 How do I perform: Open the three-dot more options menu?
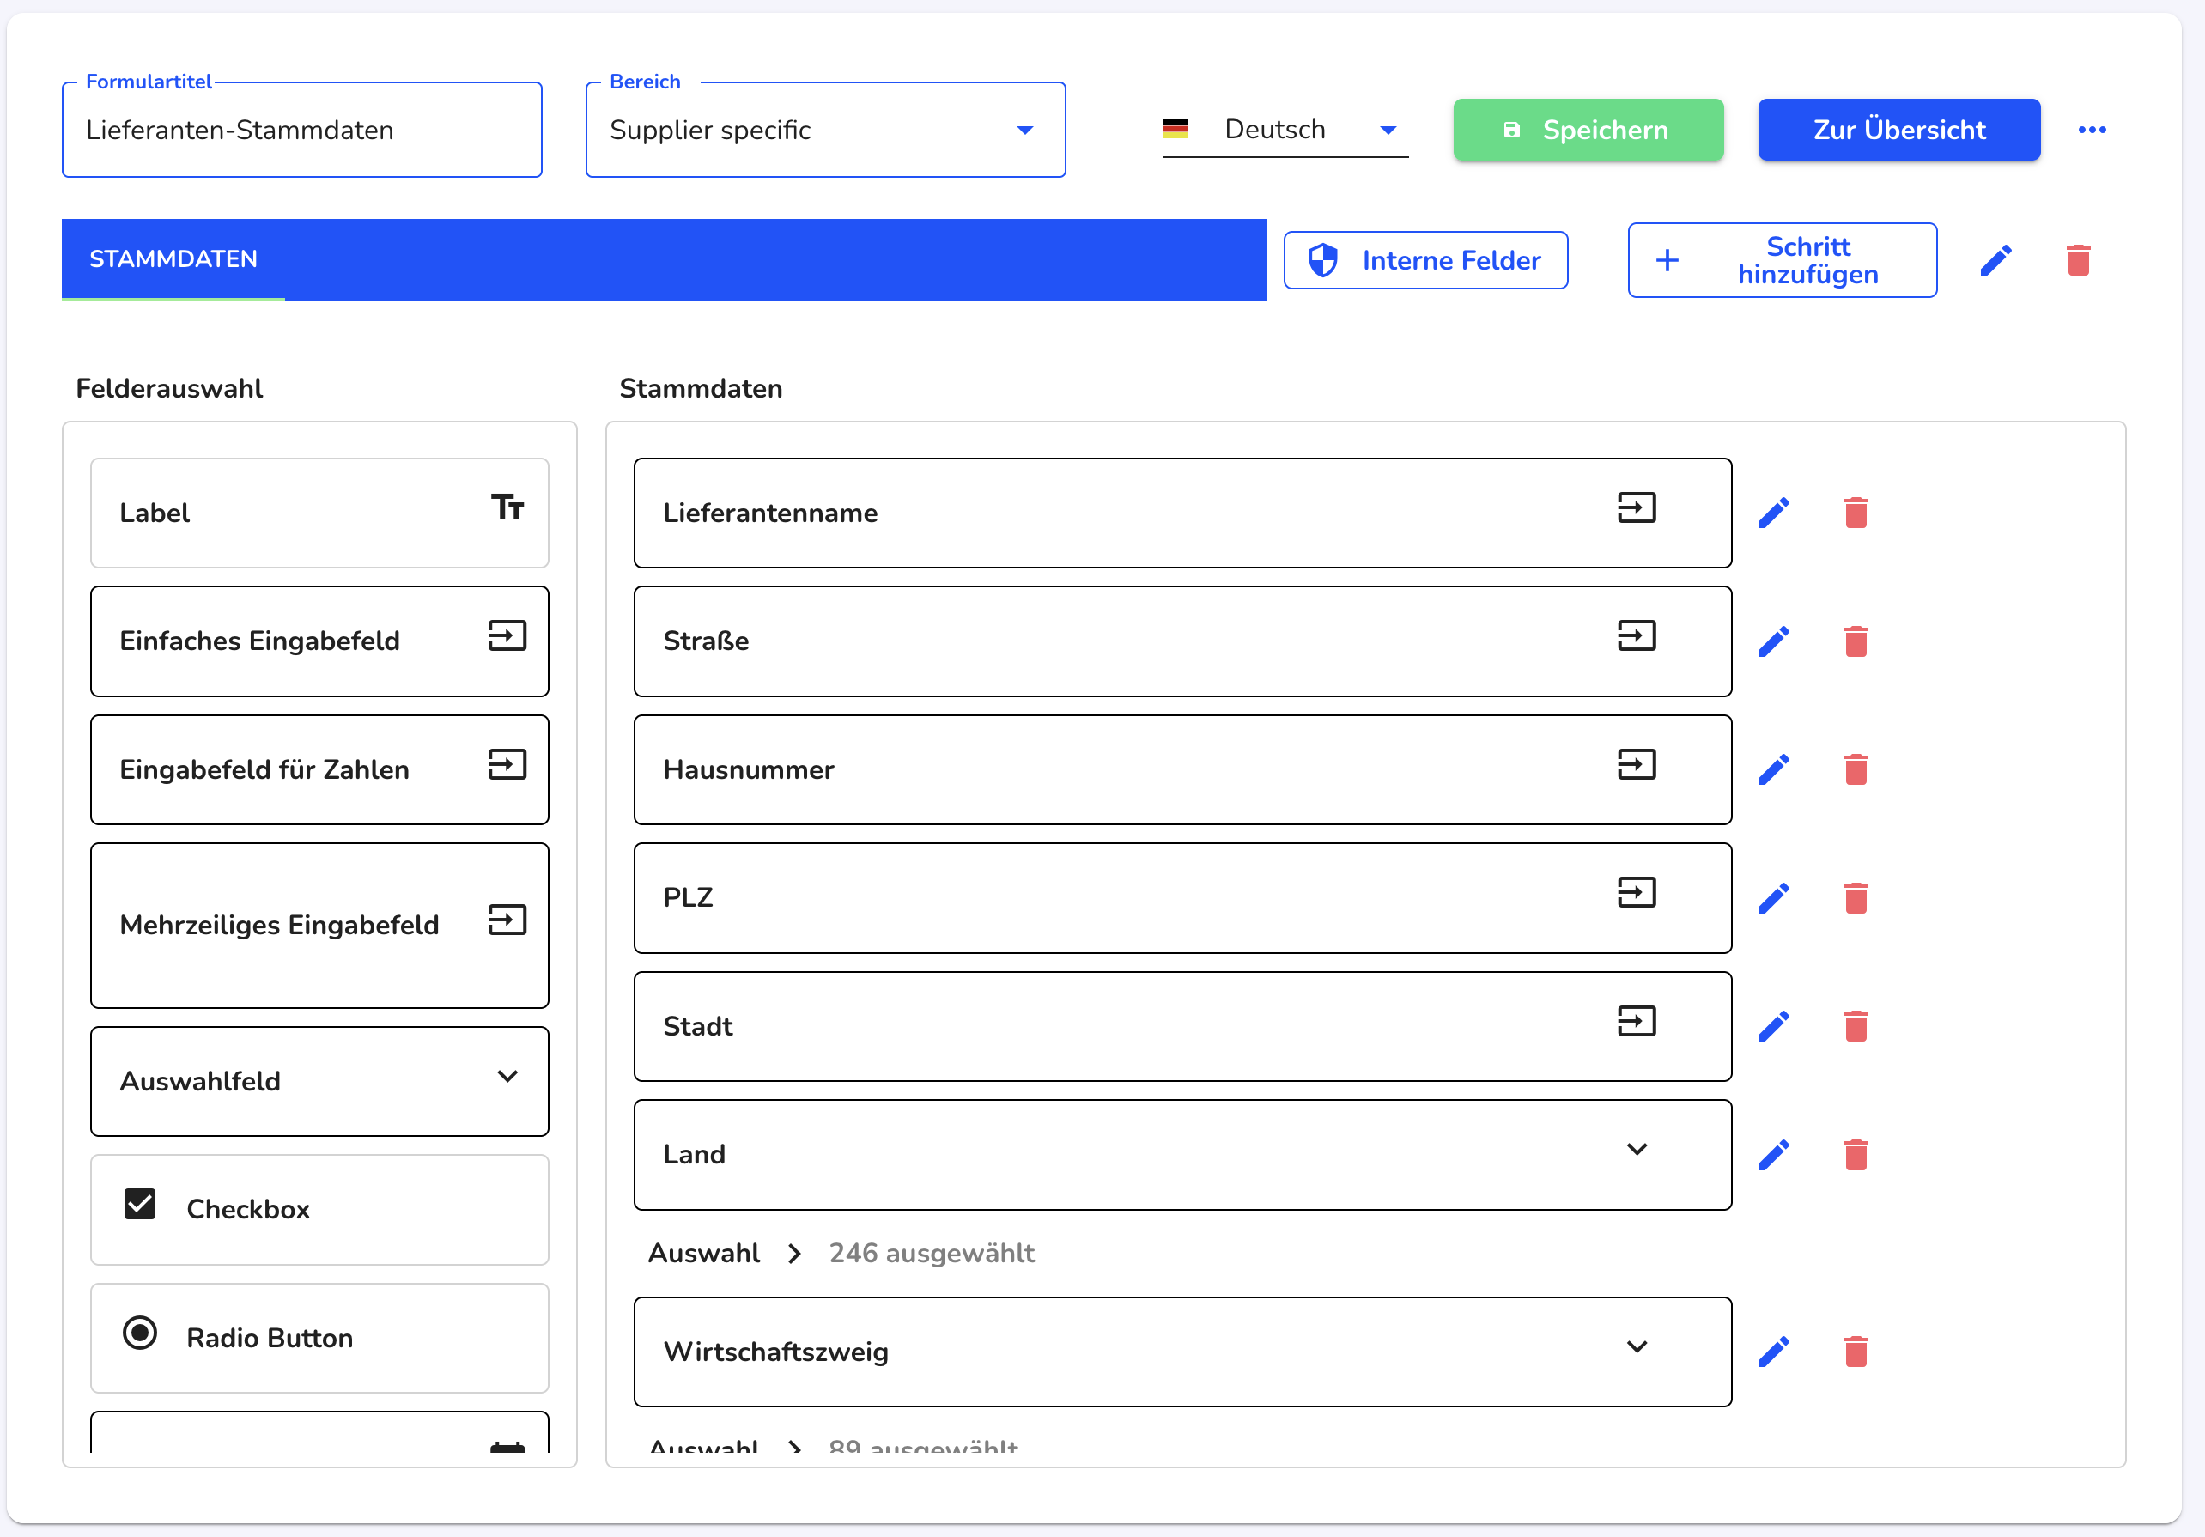tap(2092, 130)
